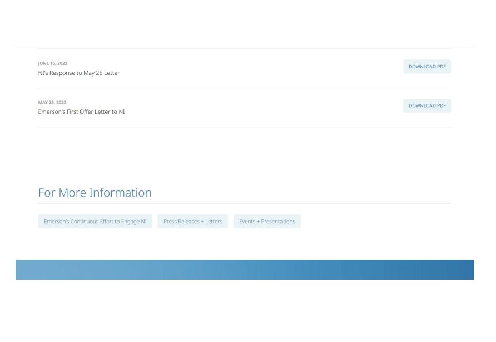Viewport: 496px width, 342px height.
Task: Select the 'NI's Response to May 25 Letter' title
Action: (x=79, y=73)
